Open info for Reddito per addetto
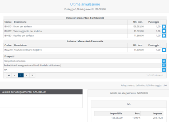This screenshot has width=169, height=122. click(164, 36)
